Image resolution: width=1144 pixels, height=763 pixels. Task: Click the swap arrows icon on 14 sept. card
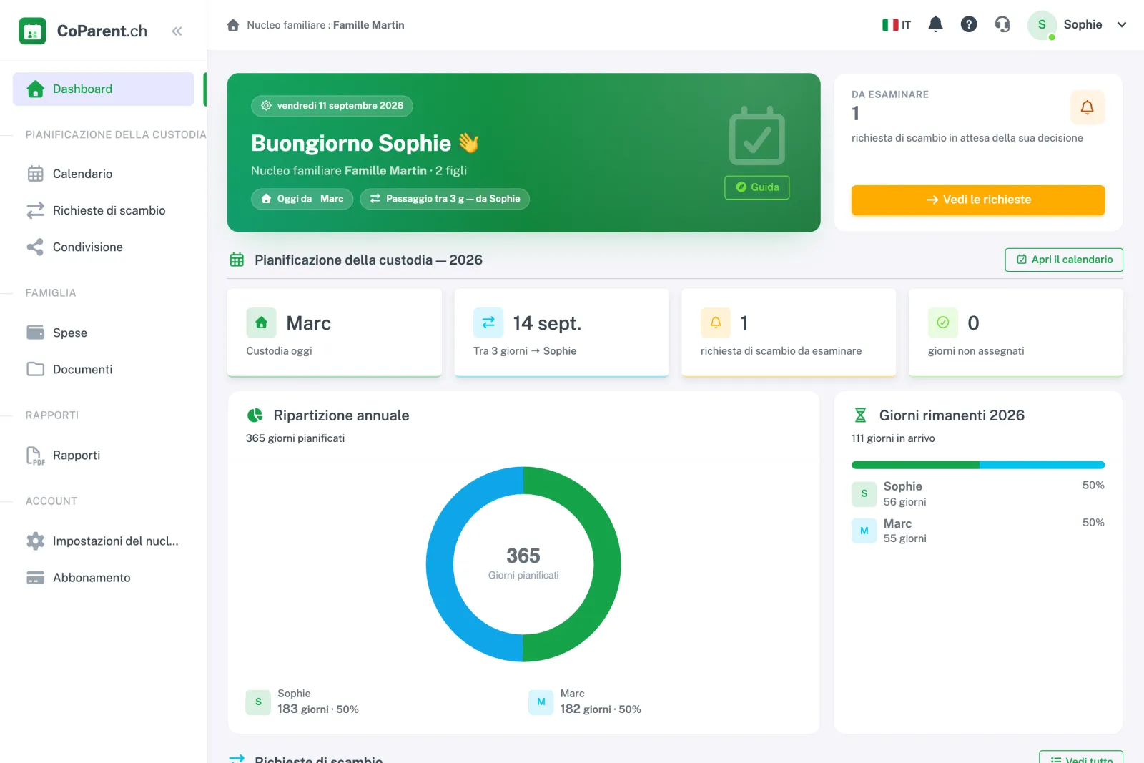488,323
